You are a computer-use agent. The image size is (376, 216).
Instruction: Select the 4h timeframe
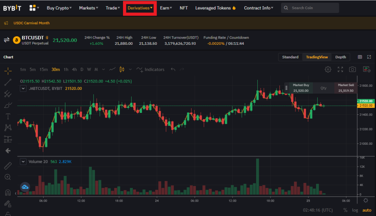(74, 70)
